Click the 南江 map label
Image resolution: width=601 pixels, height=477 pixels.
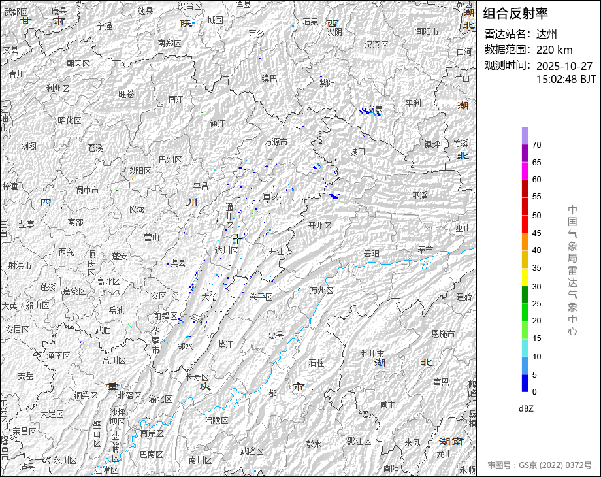pos(176,100)
